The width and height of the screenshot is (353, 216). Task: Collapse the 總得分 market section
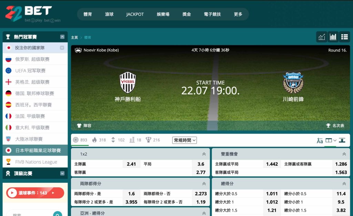click(x=344, y=184)
